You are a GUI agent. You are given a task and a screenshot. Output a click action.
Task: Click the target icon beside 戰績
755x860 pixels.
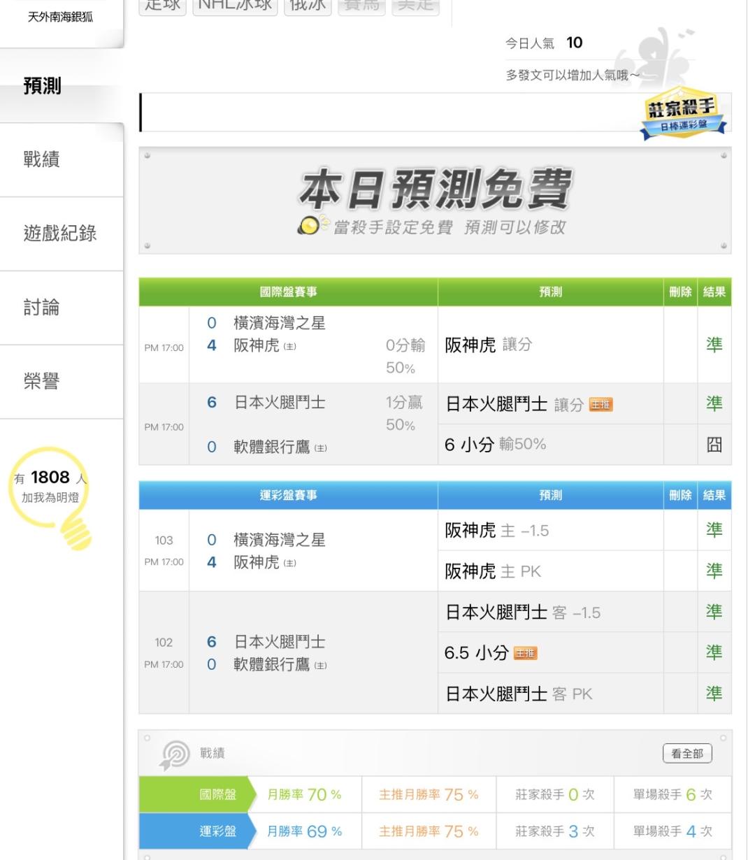174,754
